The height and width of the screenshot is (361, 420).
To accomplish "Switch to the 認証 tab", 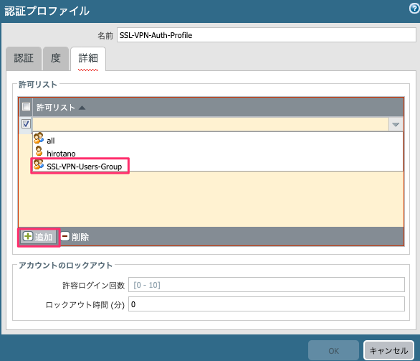I will pos(24,58).
